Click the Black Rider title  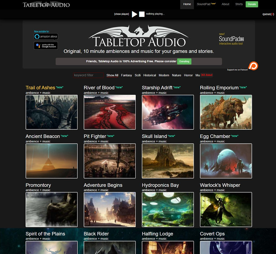[x=96, y=234]
